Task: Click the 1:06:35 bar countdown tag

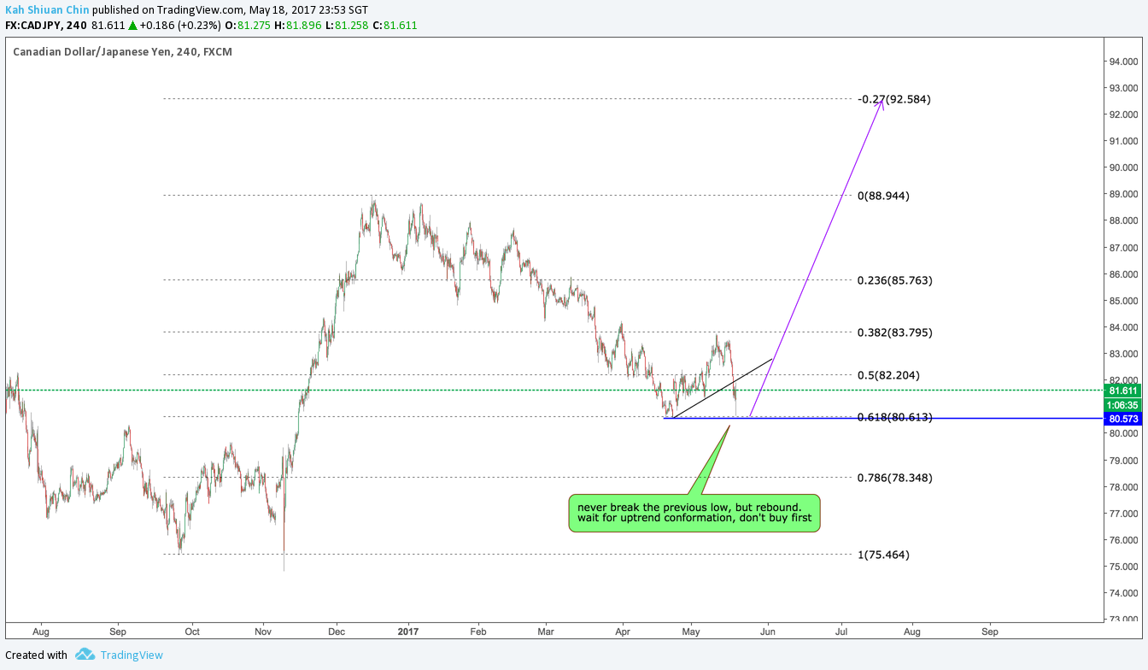Action: [1123, 404]
